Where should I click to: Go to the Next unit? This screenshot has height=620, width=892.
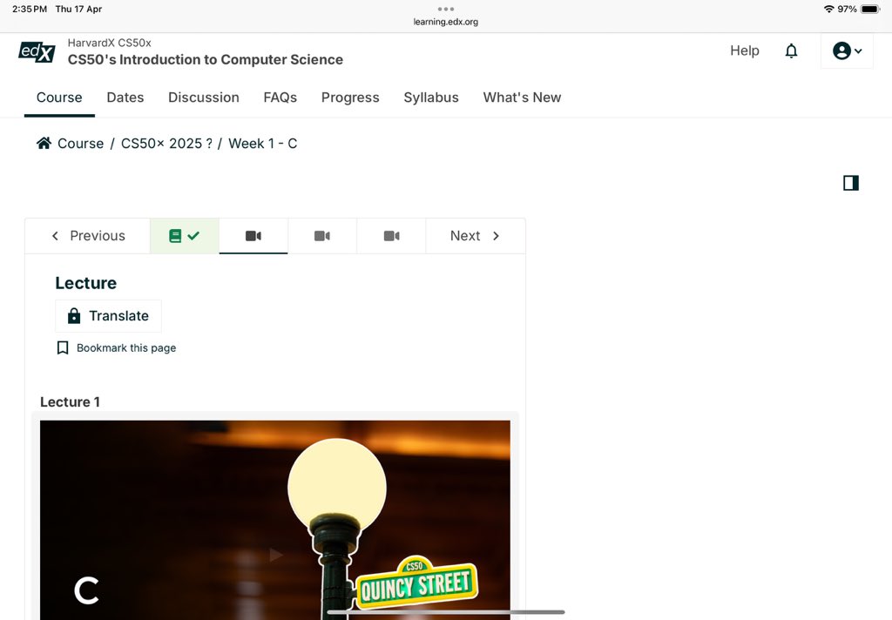coord(475,236)
